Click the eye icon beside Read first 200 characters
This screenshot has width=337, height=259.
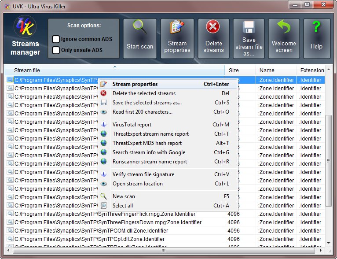103,112
